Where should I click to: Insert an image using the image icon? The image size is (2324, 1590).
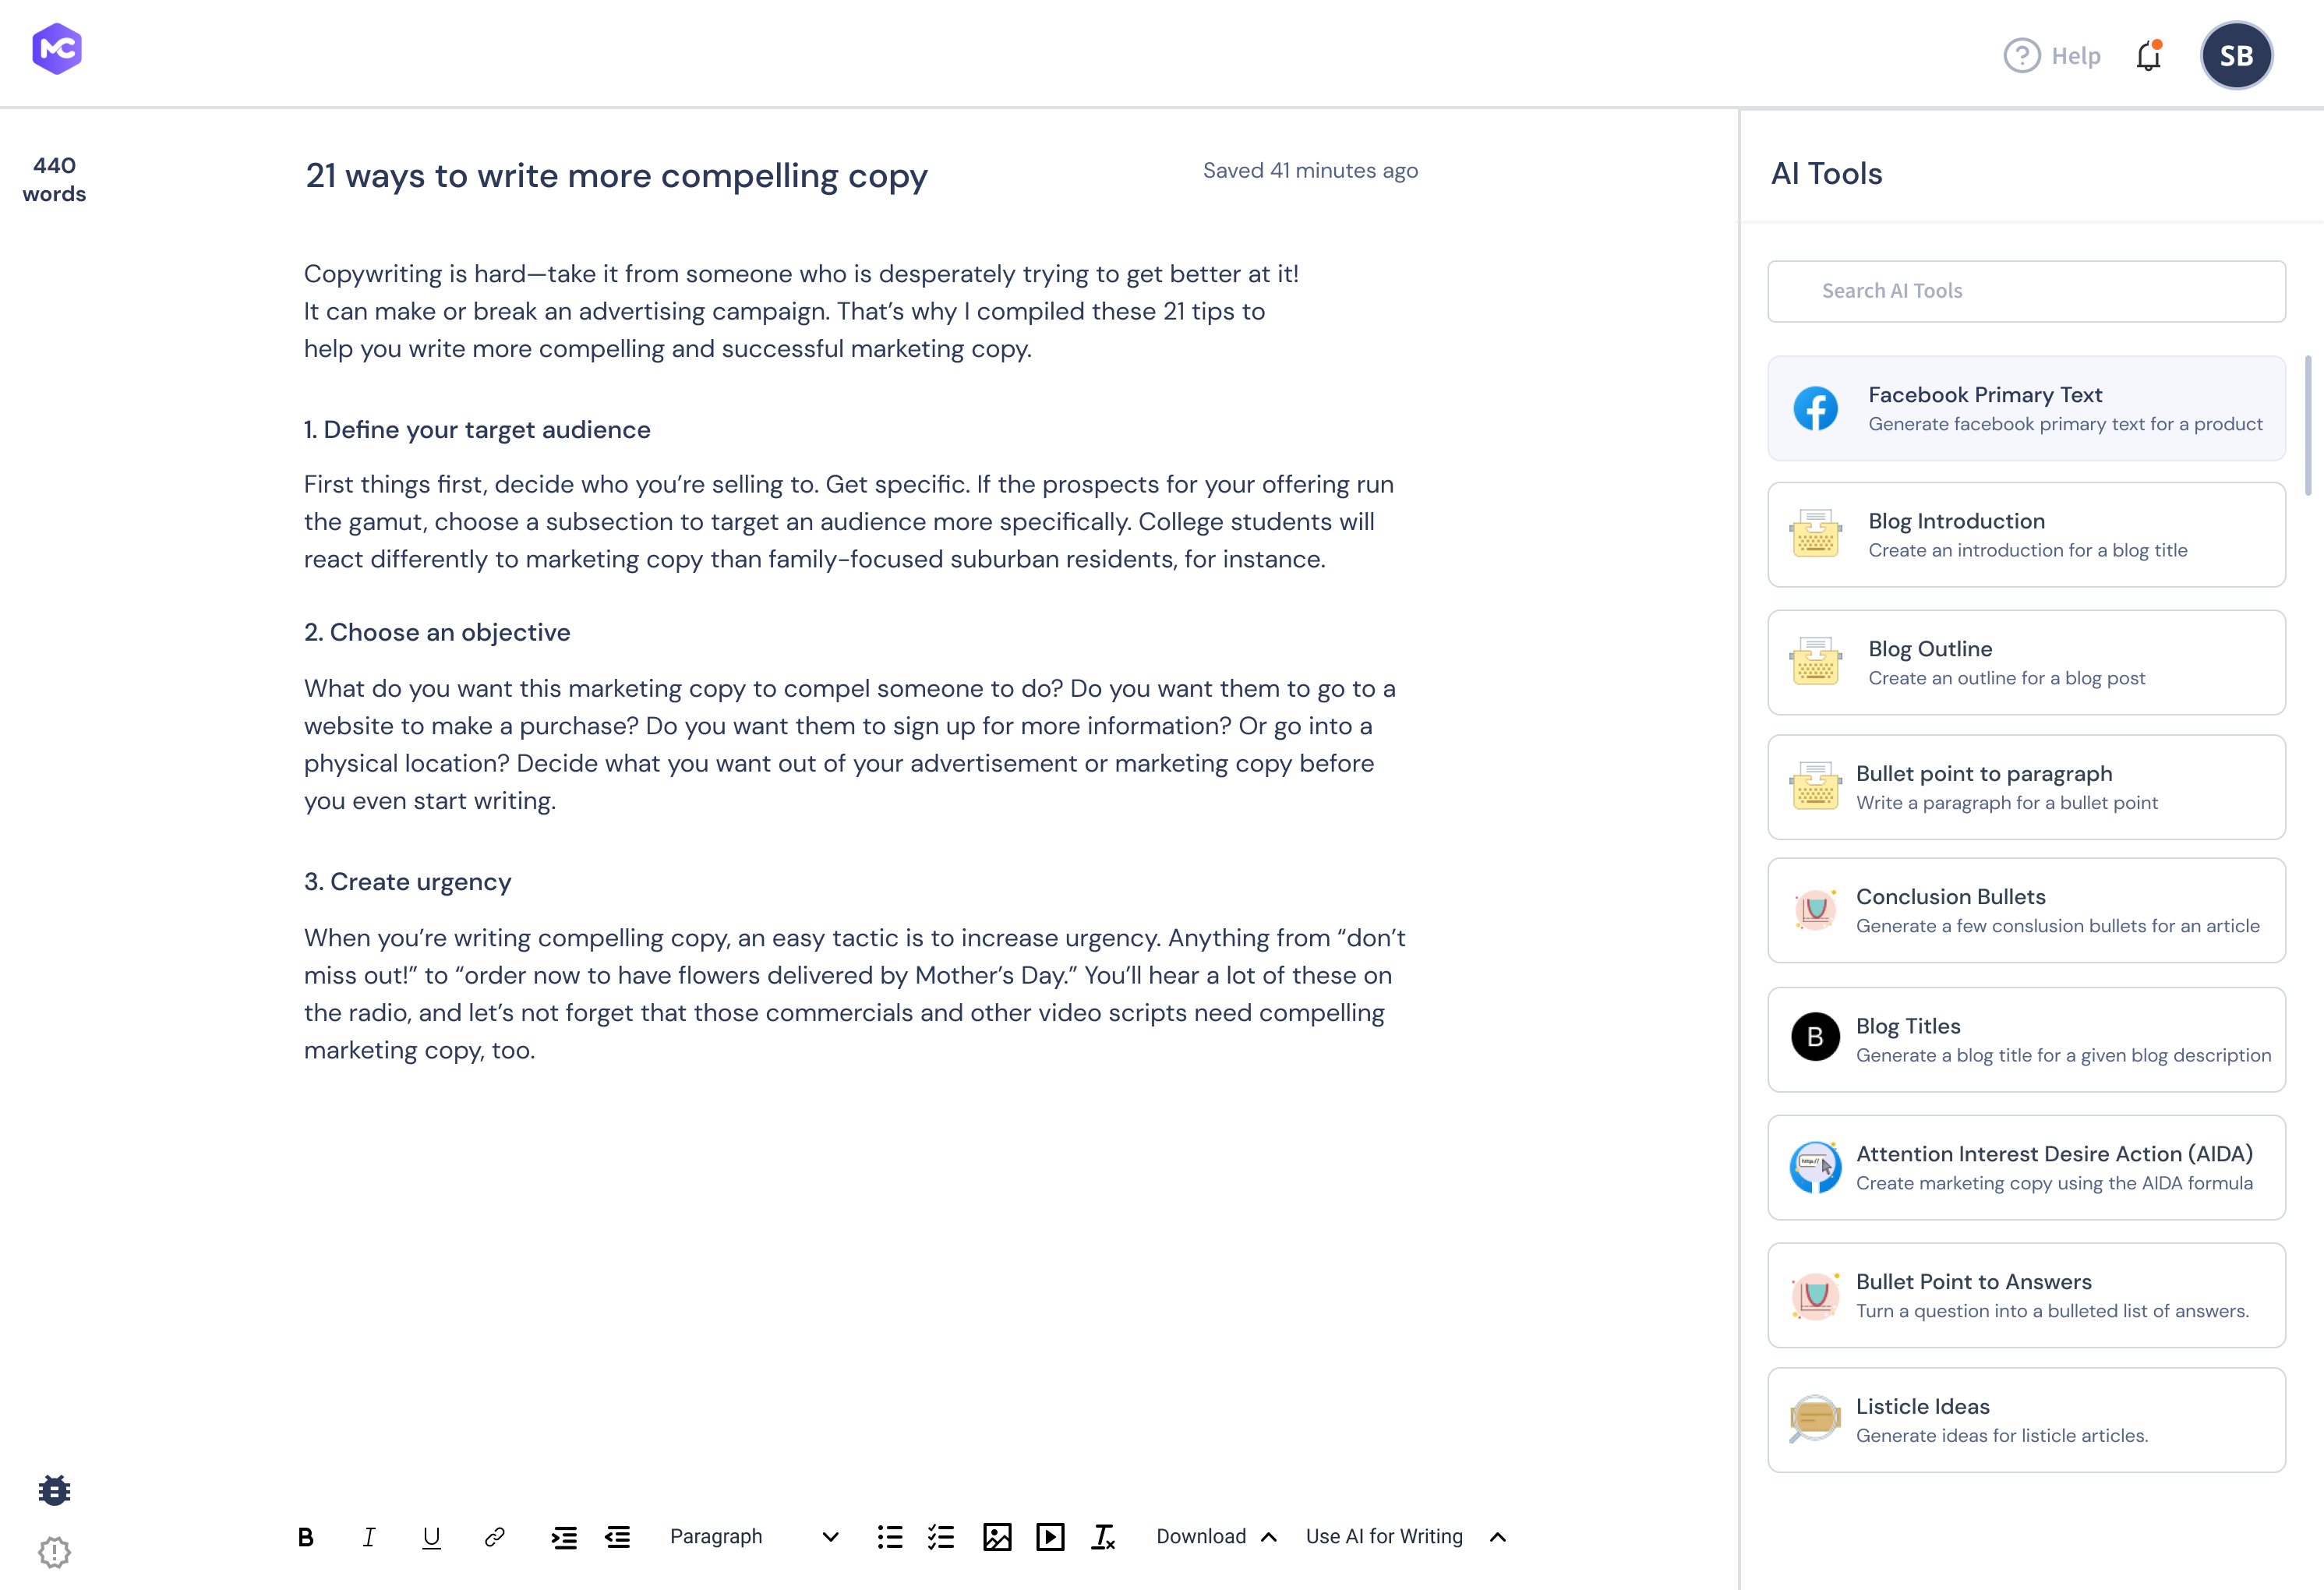997,1537
